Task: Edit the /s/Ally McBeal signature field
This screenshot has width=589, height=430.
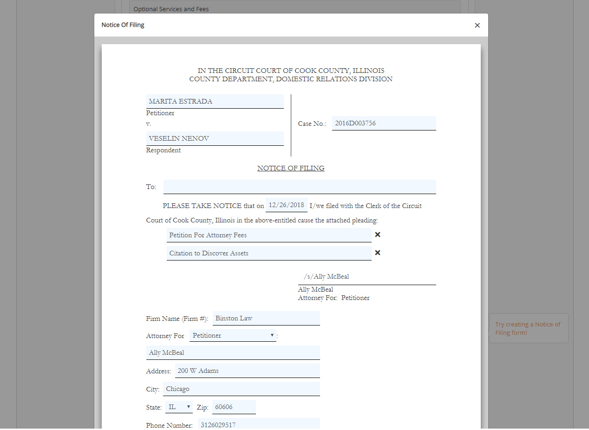Action: 366,276
